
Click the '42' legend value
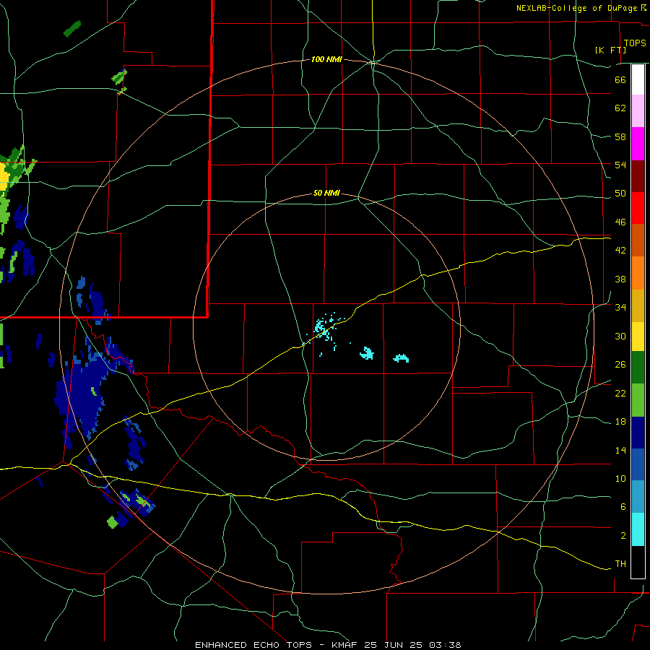[620, 251]
